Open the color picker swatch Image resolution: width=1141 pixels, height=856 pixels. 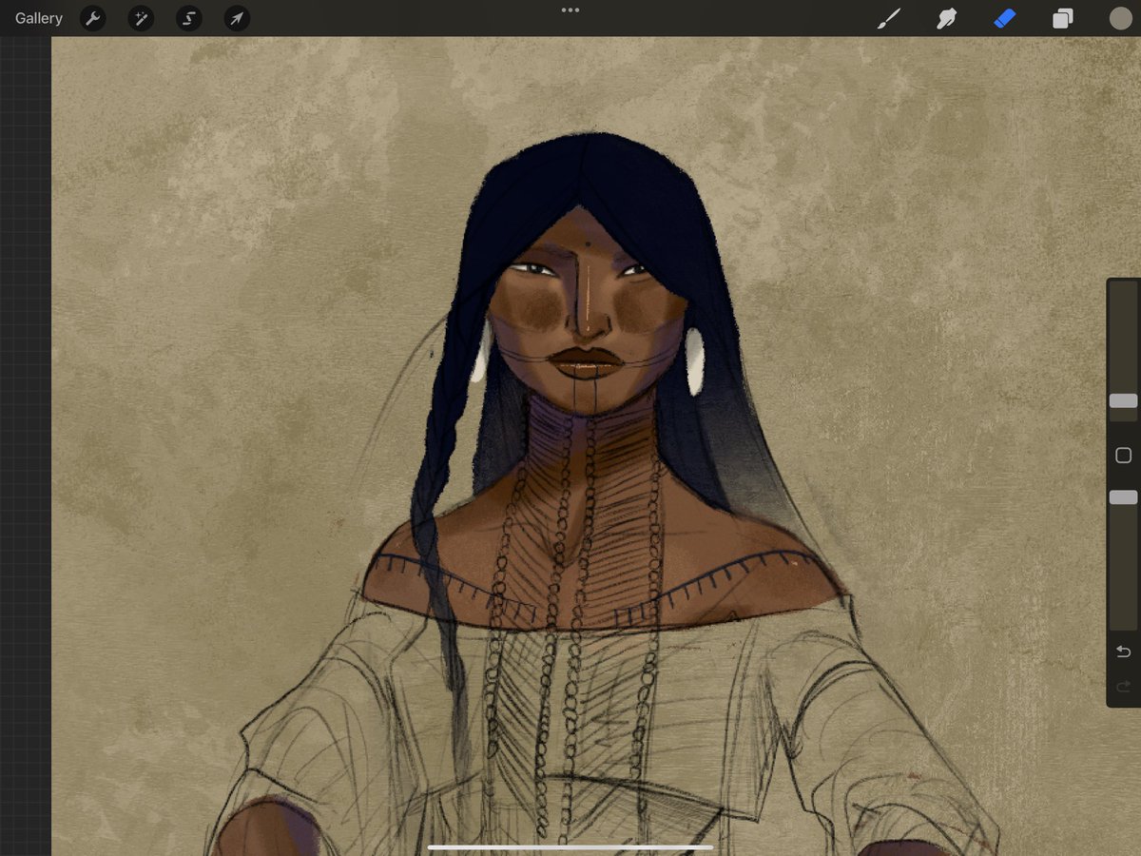tap(1121, 18)
